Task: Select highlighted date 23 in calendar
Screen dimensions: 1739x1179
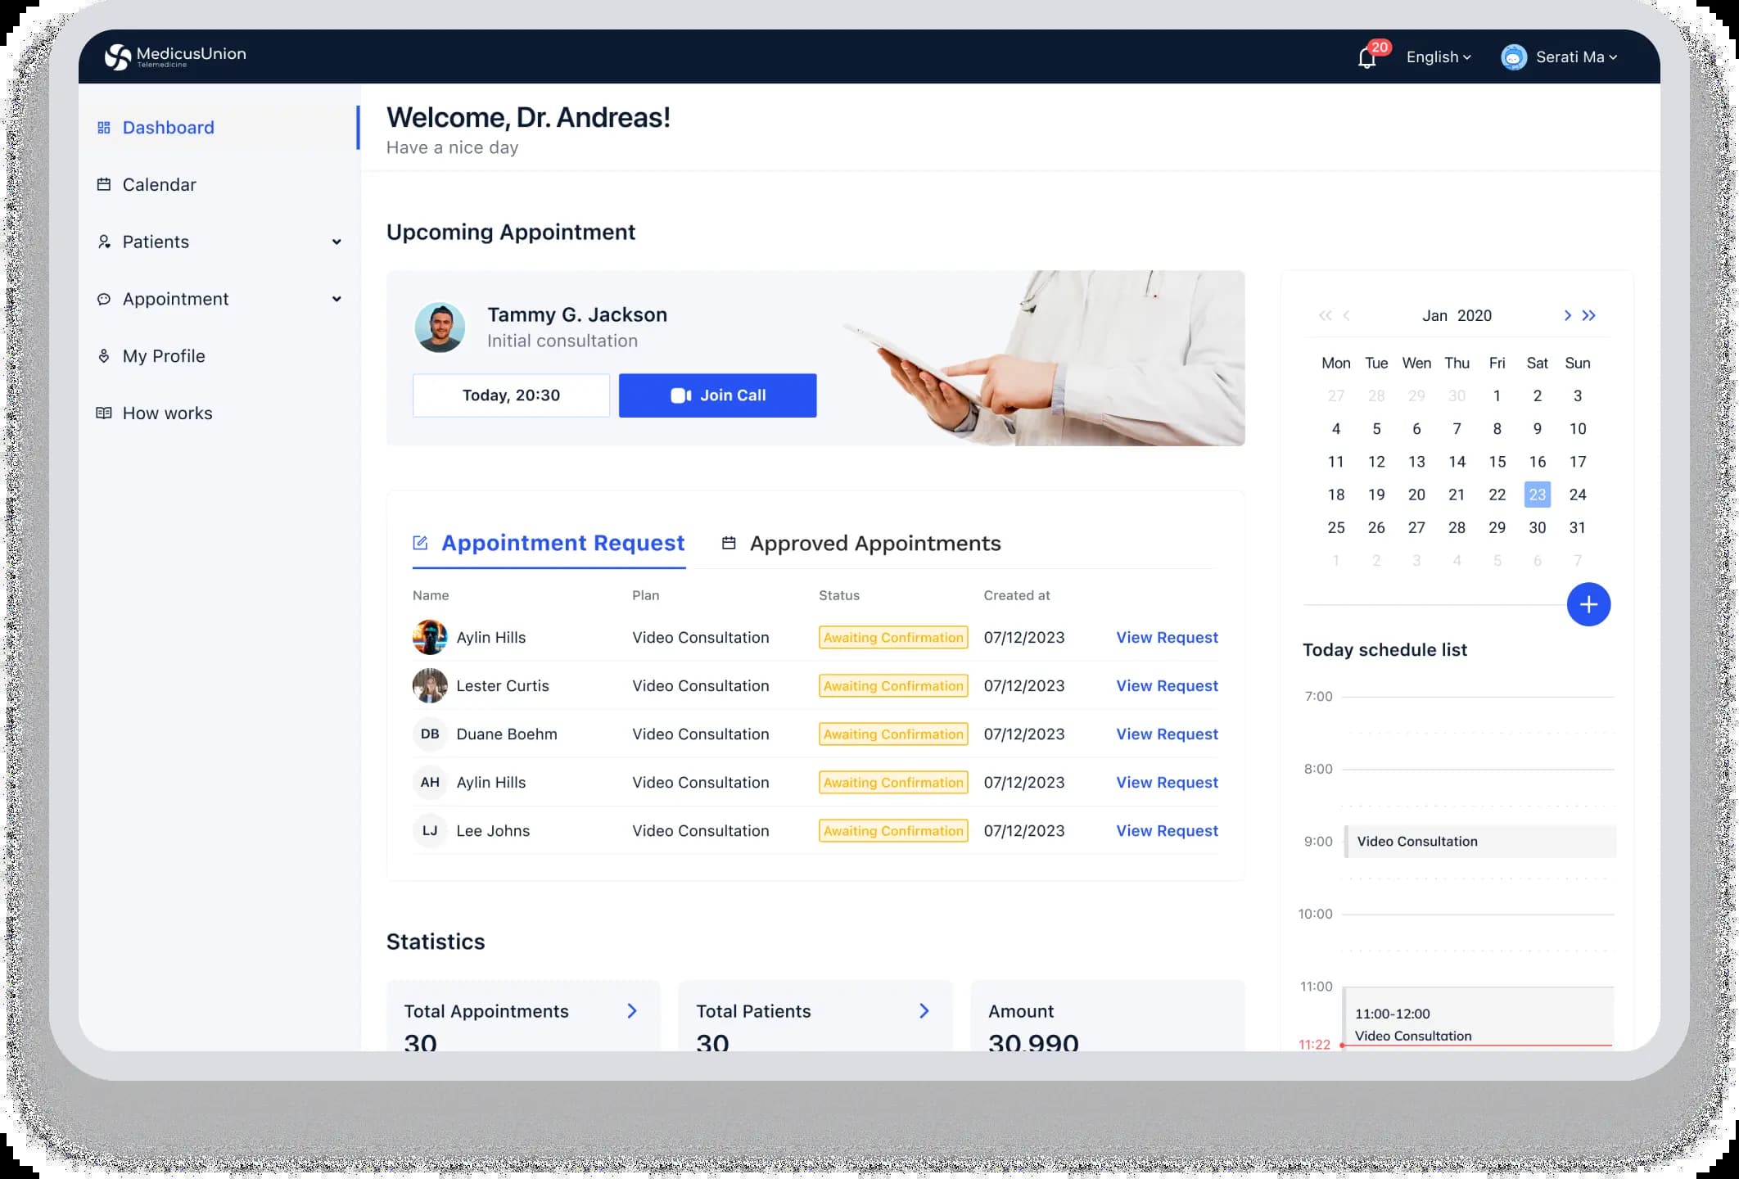Action: (x=1538, y=495)
